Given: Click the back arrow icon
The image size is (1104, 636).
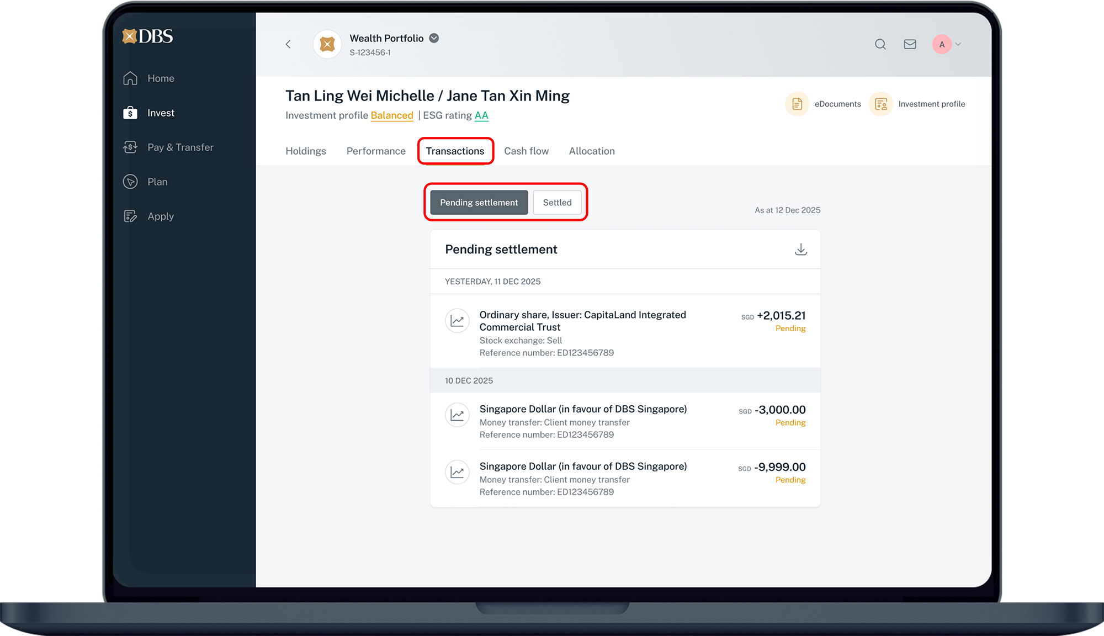Looking at the screenshot, I should (x=288, y=44).
